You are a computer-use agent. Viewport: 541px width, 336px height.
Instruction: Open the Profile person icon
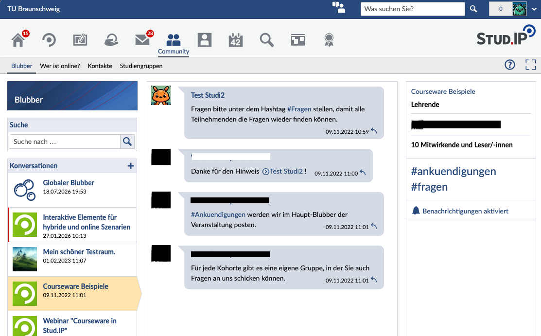click(x=205, y=40)
